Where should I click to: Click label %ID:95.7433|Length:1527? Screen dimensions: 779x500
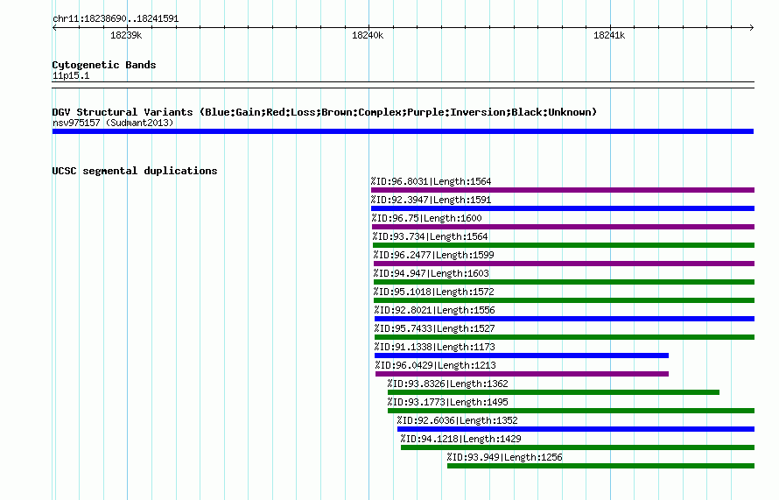point(435,328)
